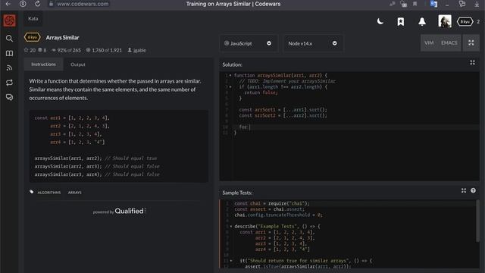
Task: Open the JavaScript language dropdown
Action: [248, 43]
